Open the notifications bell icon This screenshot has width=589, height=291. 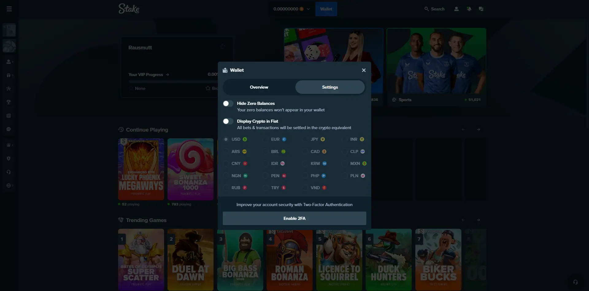(469, 9)
